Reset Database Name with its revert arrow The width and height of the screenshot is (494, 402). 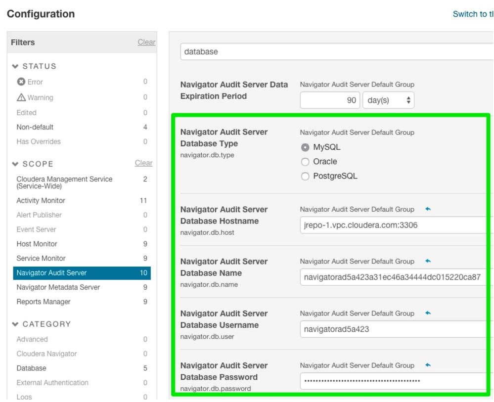[428, 261]
